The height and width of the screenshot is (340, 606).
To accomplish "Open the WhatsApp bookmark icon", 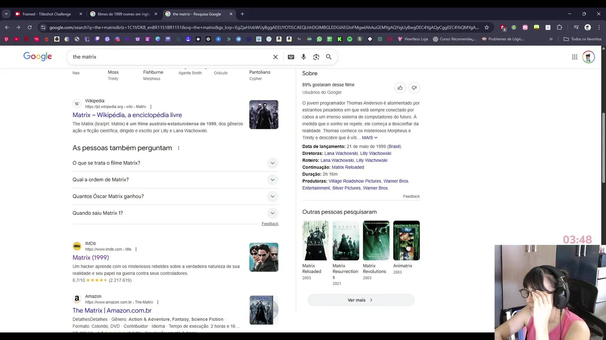I will click(x=320, y=39).
